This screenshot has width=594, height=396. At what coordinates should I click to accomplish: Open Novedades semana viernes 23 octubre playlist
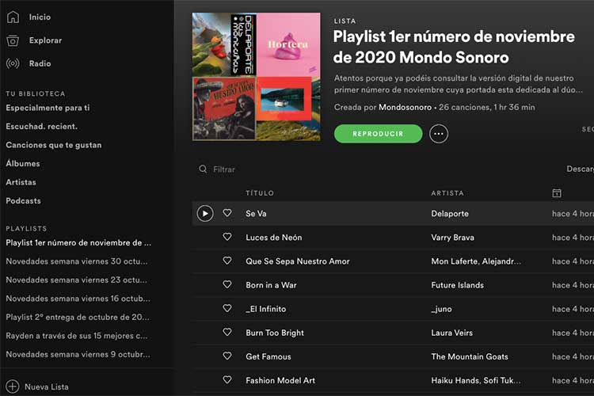[x=77, y=280]
